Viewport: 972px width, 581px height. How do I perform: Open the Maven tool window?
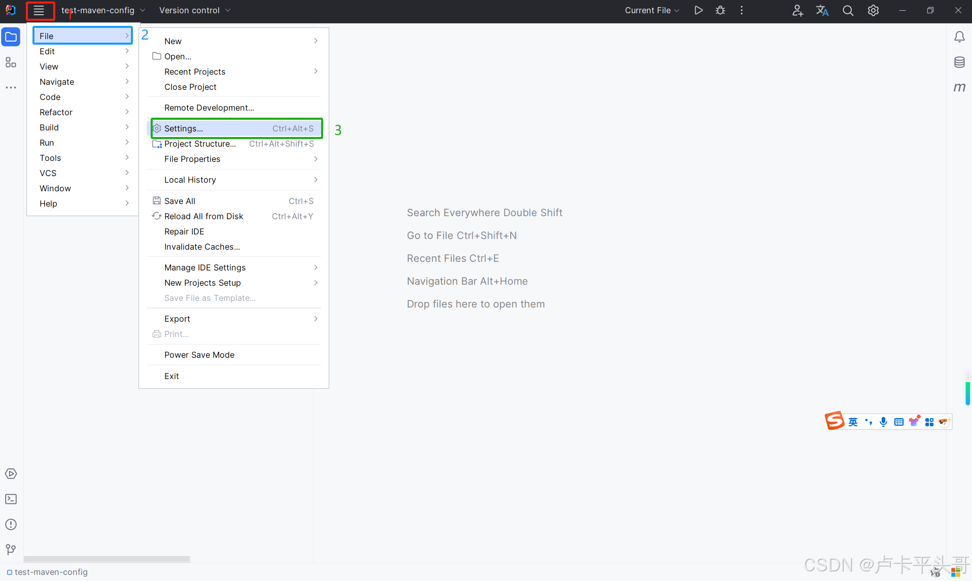(959, 87)
